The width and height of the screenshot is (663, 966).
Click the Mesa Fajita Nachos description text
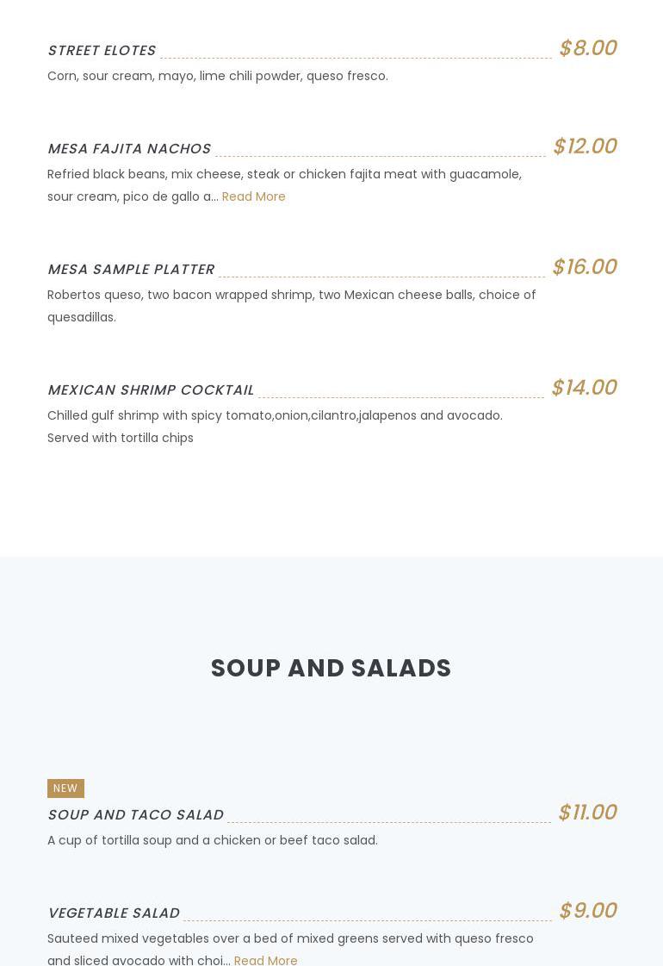pos(284,175)
